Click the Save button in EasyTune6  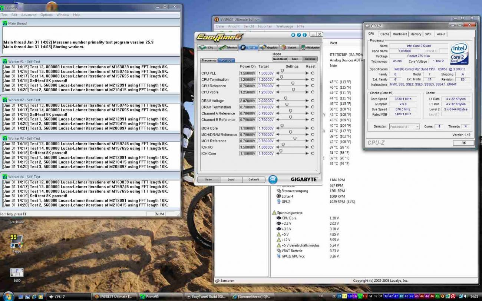[x=208, y=179]
